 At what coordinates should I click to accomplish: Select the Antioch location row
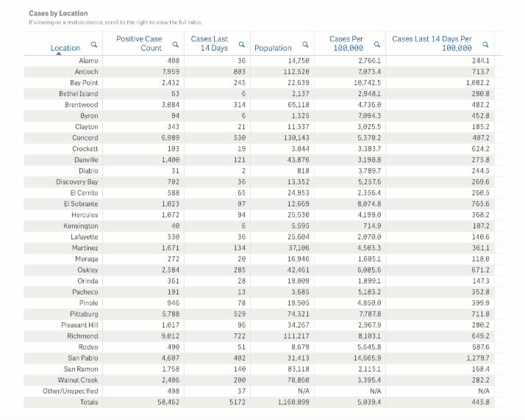tap(86, 72)
